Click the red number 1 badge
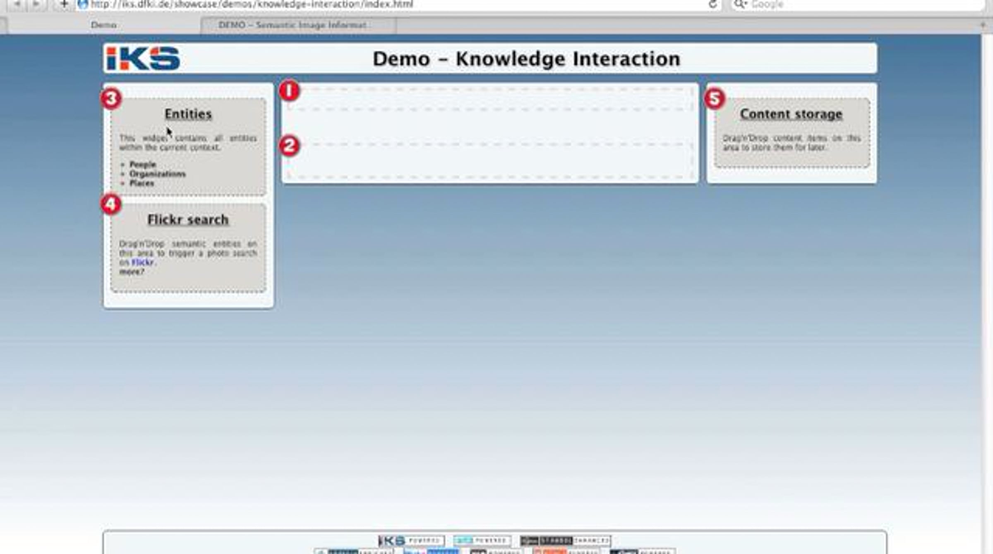The image size is (993, 554). click(x=289, y=91)
